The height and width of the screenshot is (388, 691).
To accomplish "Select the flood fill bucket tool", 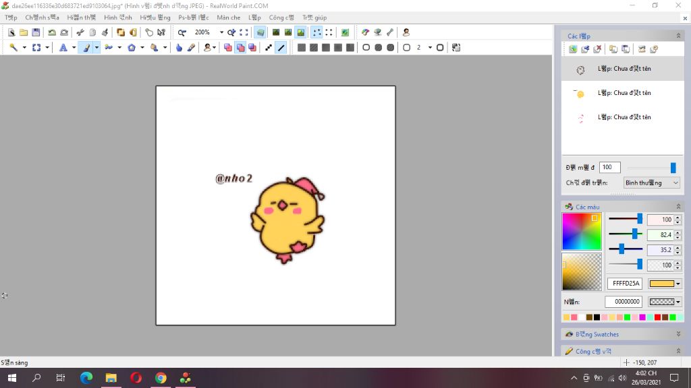I will [155, 48].
